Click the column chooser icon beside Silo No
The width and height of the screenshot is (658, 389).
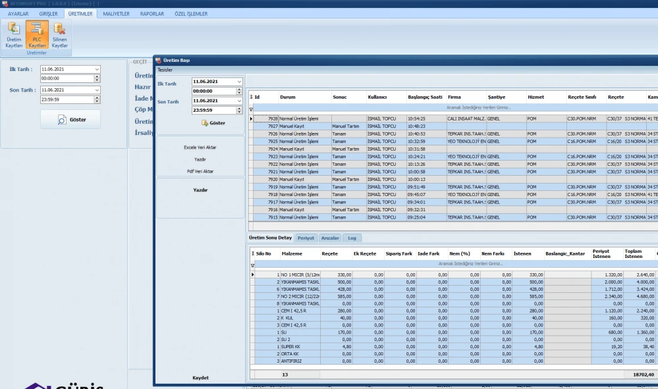(251, 253)
